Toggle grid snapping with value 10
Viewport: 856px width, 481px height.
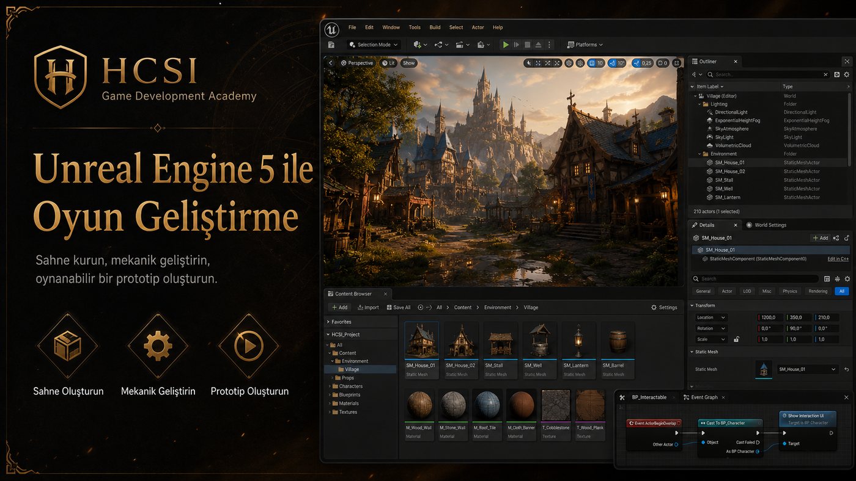pyautogui.click(x=596, y=63)
